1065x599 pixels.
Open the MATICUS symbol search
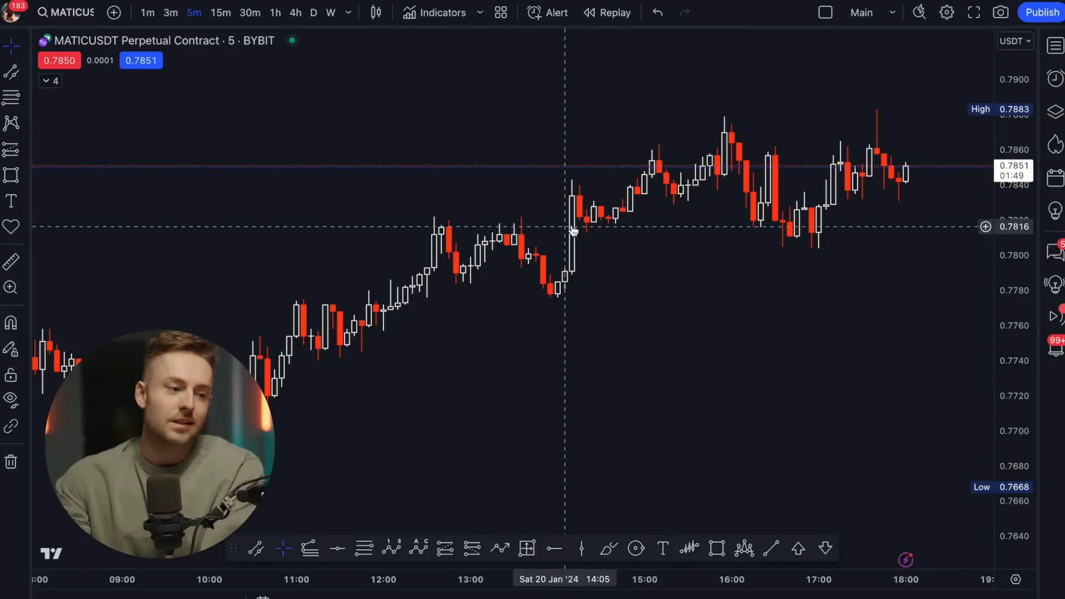[x=66, y=12]
